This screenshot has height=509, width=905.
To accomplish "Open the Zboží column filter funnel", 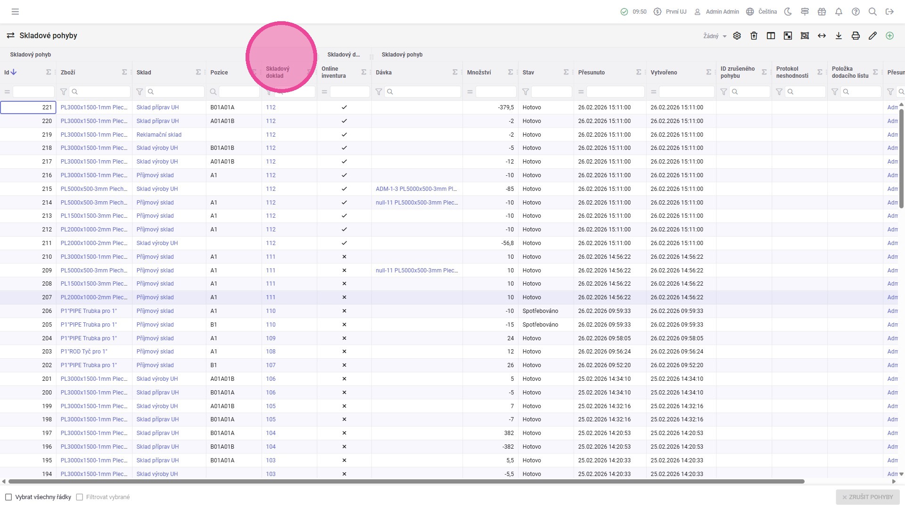I will 64,92.
